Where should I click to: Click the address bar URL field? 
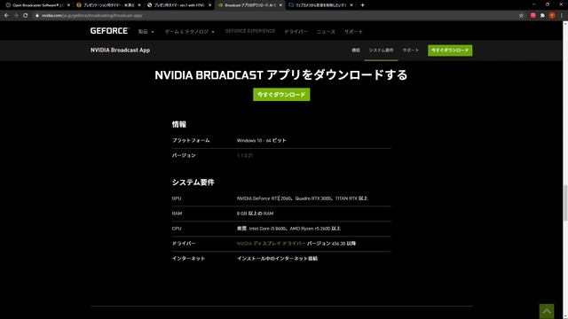(275, 16)
